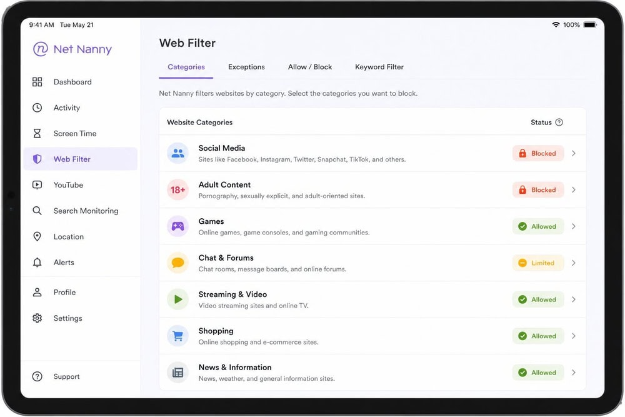The image size is (625, 417).
Task: Click the News & Information newspaper icon
Action: pyautogui.click(x=177, y=373)
